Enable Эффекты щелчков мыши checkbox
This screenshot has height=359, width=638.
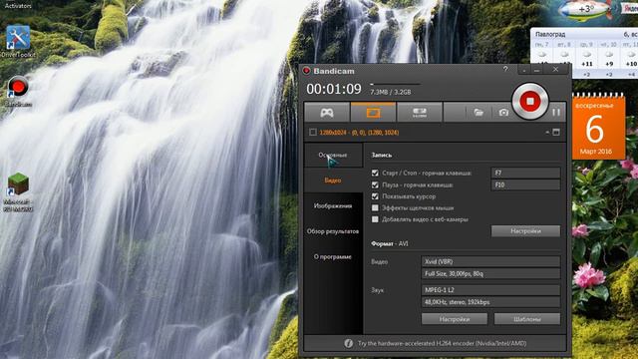coord(375,208)
